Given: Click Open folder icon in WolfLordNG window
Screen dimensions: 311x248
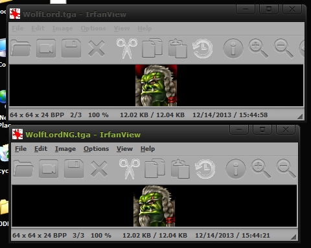Looking at the screenshot, I should (x=23, y=168).
